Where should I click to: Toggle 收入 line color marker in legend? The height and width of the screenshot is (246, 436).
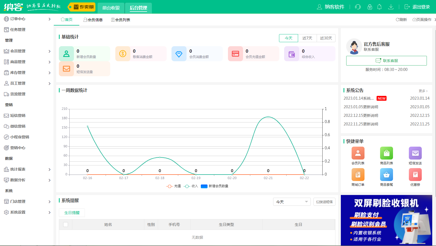187,186
